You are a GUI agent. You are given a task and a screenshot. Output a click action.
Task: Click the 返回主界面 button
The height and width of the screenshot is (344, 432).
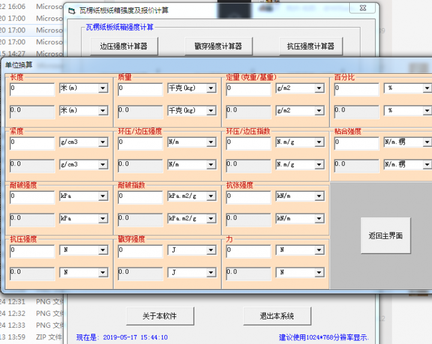pos(385,236)
